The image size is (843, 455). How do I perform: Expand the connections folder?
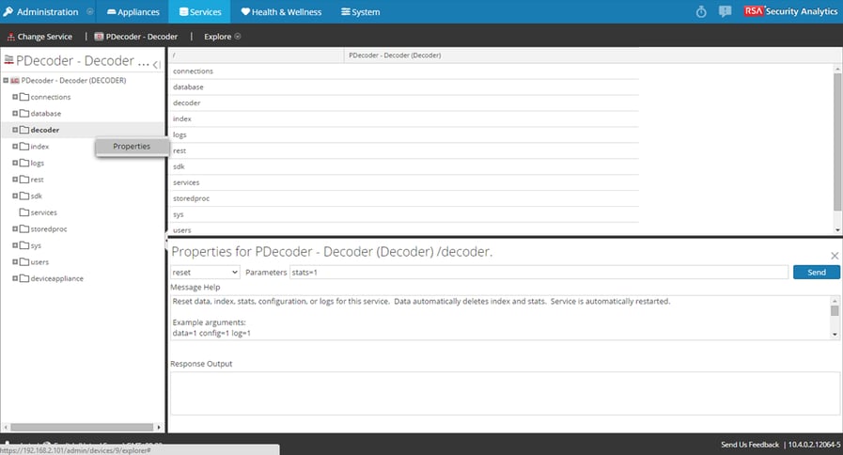pos(15,97)
